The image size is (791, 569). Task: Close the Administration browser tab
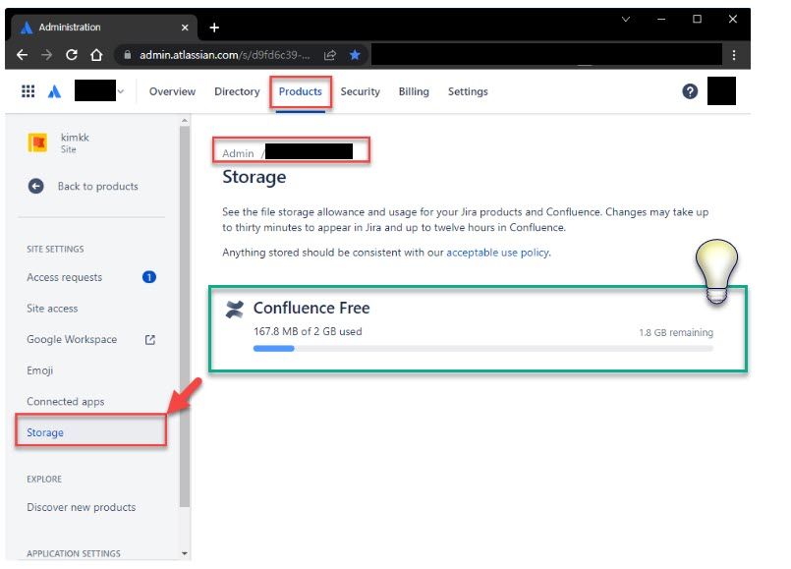pyautogui.click(x=185, y=28)
